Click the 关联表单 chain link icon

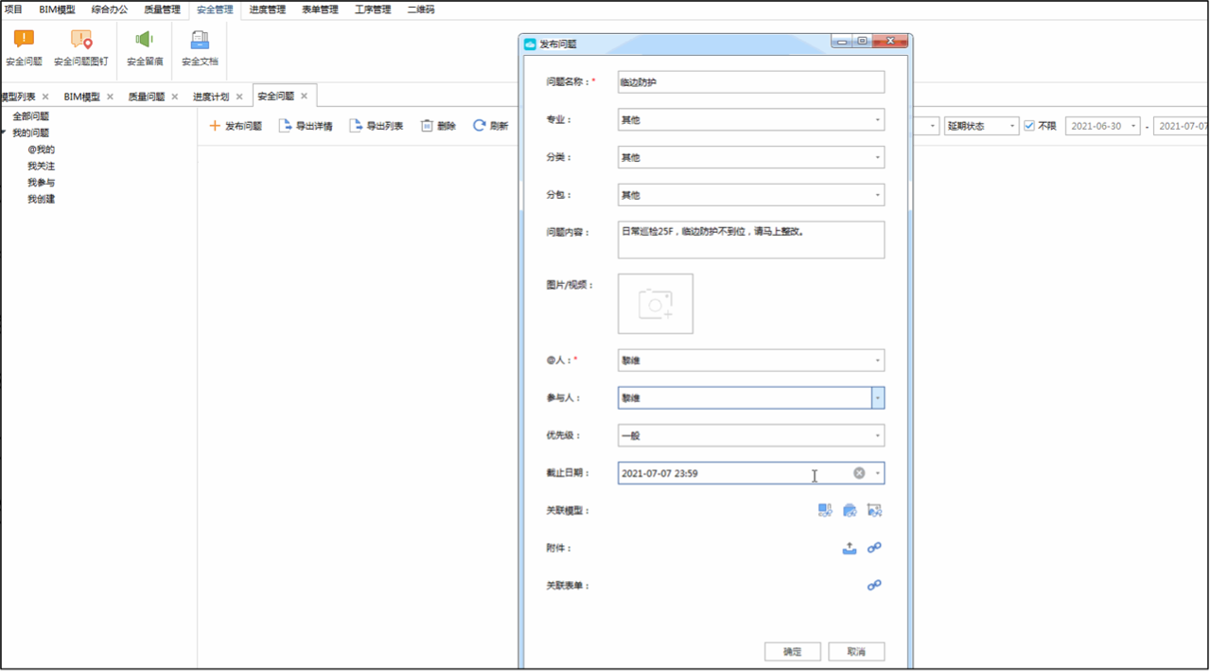coord(874,586)
